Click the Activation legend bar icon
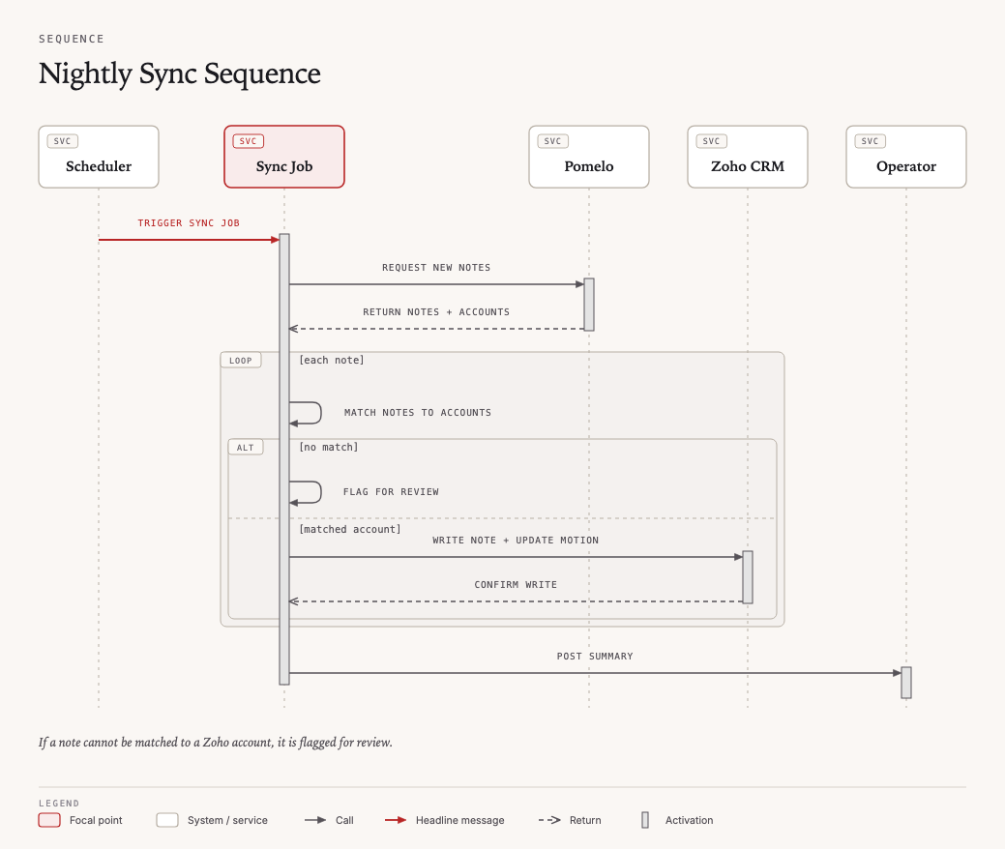The height and width of the screenshot is (849, 1005). click(x=645, y=820)
